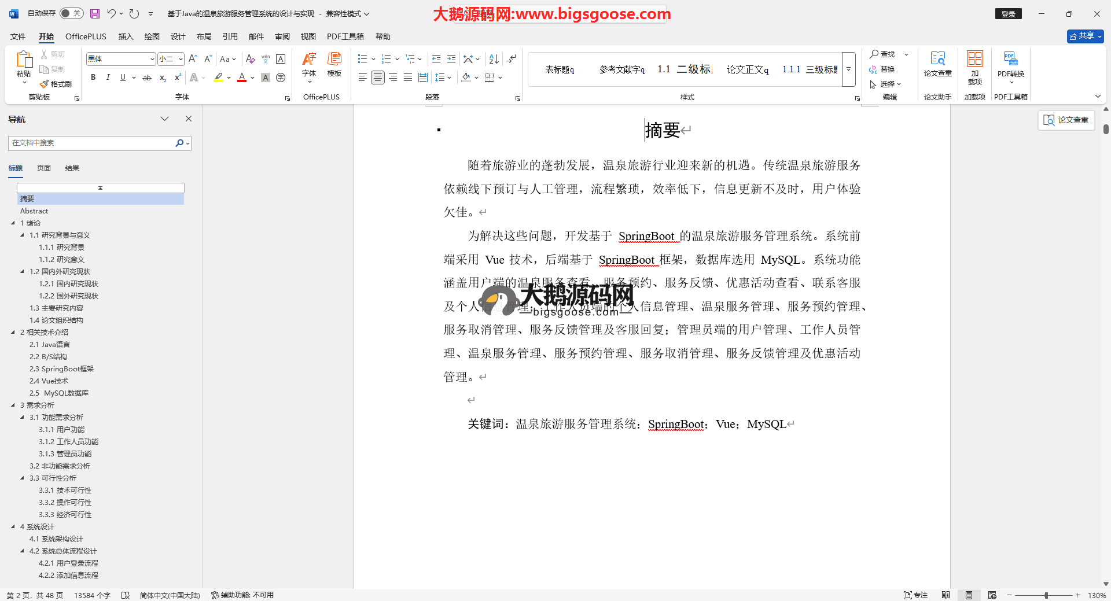Toggle focus mode 专注 in status bar
This screenshot has width=1111, height=601.
click(915, 595)
